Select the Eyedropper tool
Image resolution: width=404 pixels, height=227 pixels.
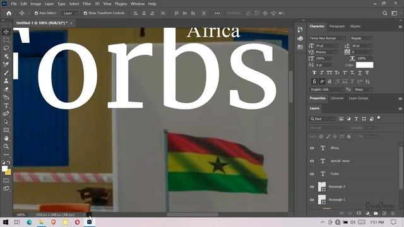pos(6,64)
